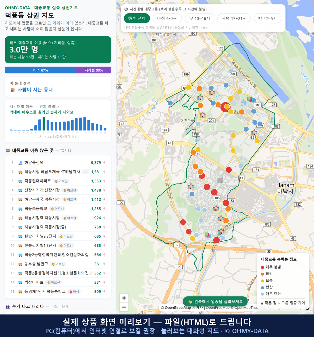Click pin icon in rank 2 덕풍시장.하남우체국 row
Viewport: 314px width, 337px height.
(104, 172)
